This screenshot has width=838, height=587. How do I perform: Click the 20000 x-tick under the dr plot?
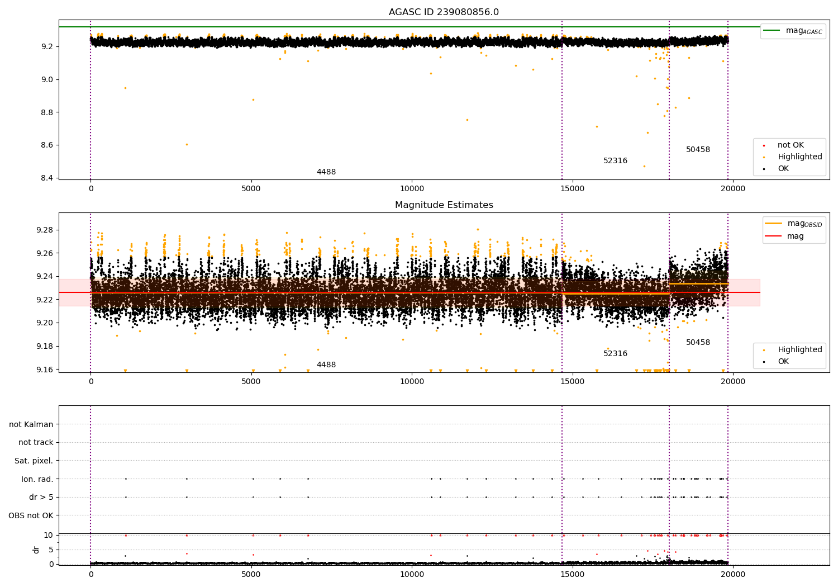(x=733, y=575)
